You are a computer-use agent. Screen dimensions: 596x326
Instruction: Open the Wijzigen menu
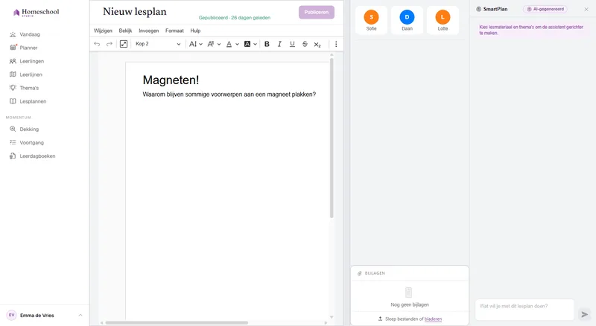(103, 31)
